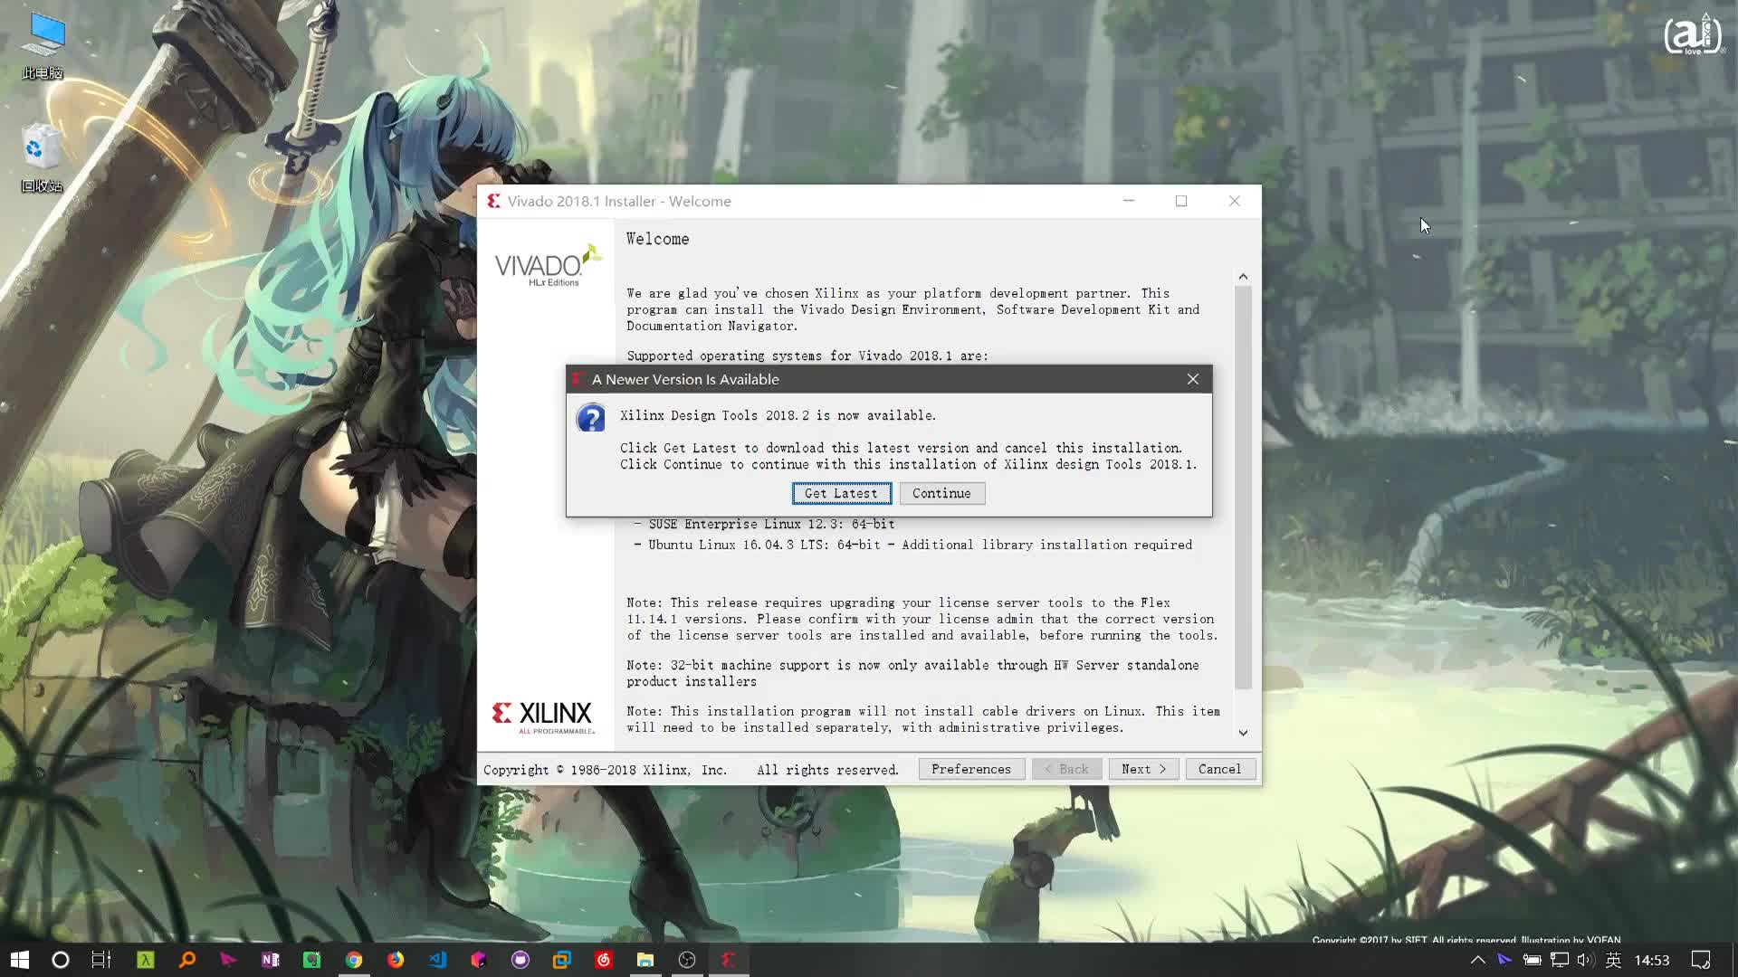Open network status tray icon
Image resolution: width=1738 pixels, height=977 pixels.
(x=1559, y=960)
